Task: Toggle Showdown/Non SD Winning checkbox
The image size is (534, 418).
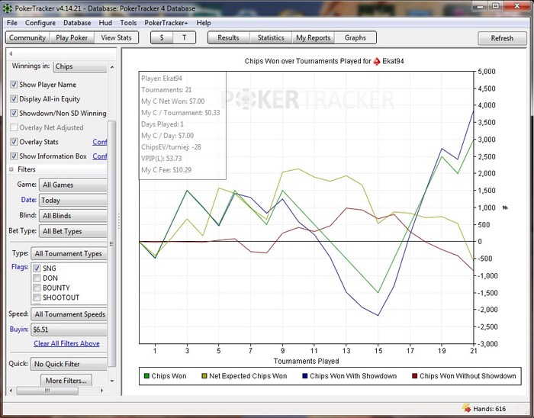Action: pos(14,113)
